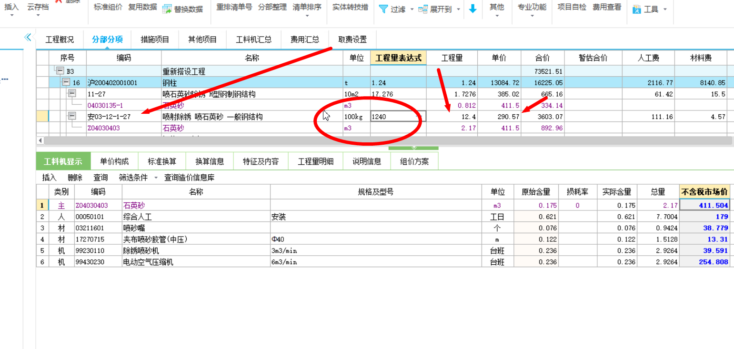Click the 复用数据 toolbar button
The image size is (734, 349).
coord(142,7)
